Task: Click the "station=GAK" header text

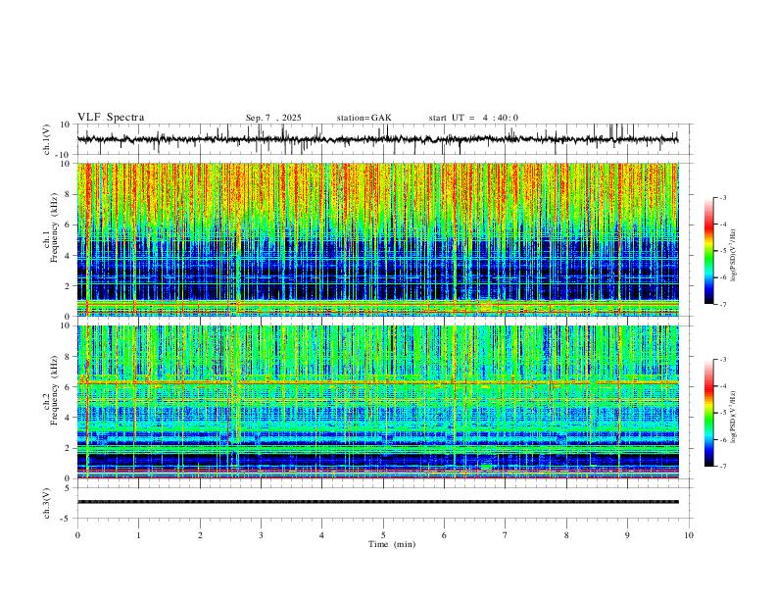Action: (x=364, y=118)
